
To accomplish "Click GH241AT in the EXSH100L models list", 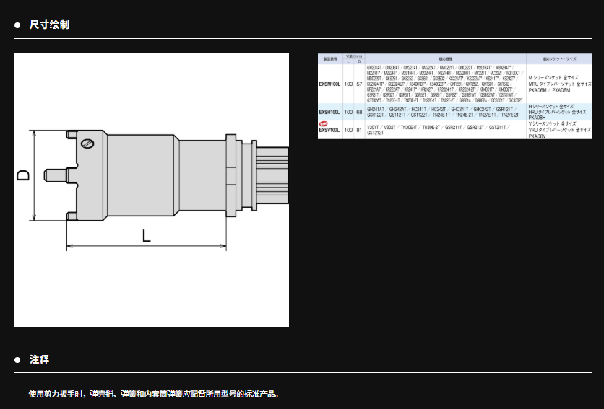I will click(x=376, y=109).
